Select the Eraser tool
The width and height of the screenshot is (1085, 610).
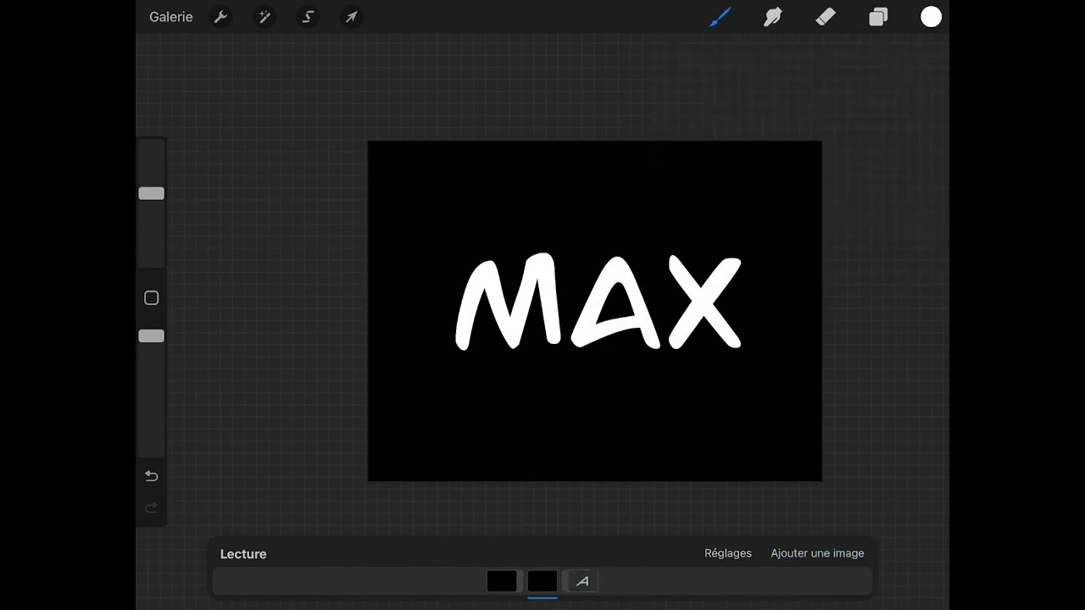(x=826, y=17)
